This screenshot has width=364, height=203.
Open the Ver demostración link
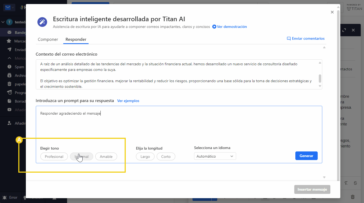click(x=232, y=27)
